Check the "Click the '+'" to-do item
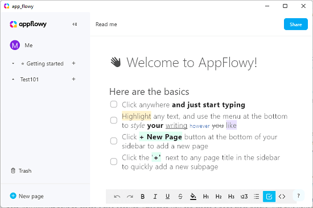 pos(114,161)
